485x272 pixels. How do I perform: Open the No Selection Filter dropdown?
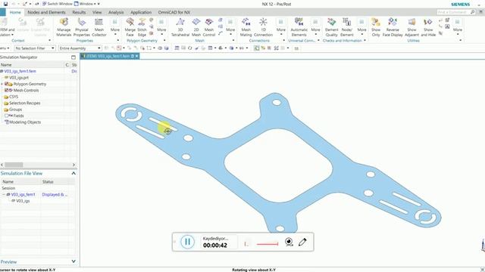tap(35, 48)
